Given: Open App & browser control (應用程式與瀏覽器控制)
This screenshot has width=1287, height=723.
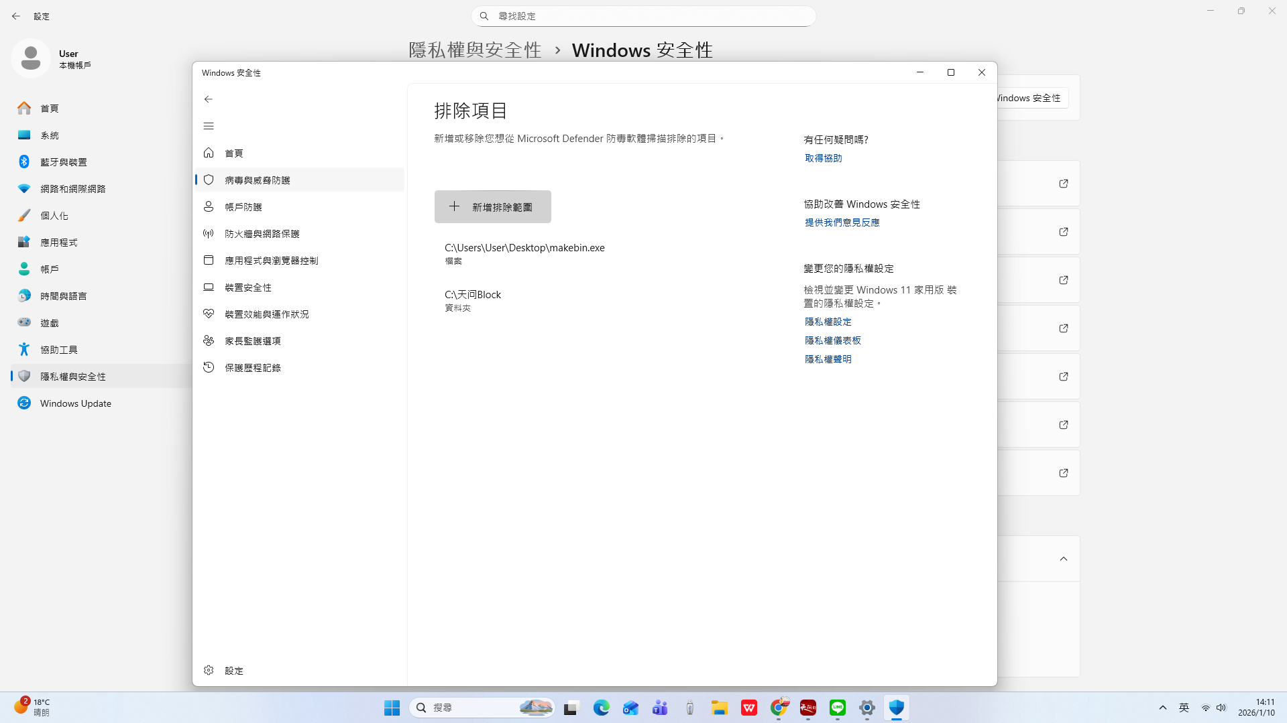Looking at the screenshot, I should [x=299, y=260].
